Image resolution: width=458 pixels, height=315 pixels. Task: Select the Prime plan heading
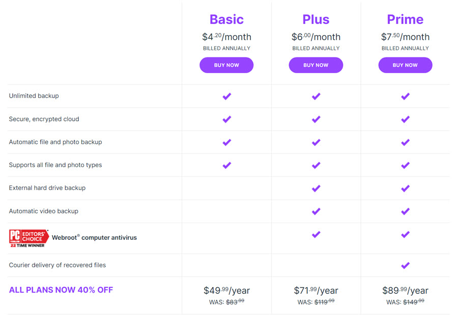click(405, 19)
